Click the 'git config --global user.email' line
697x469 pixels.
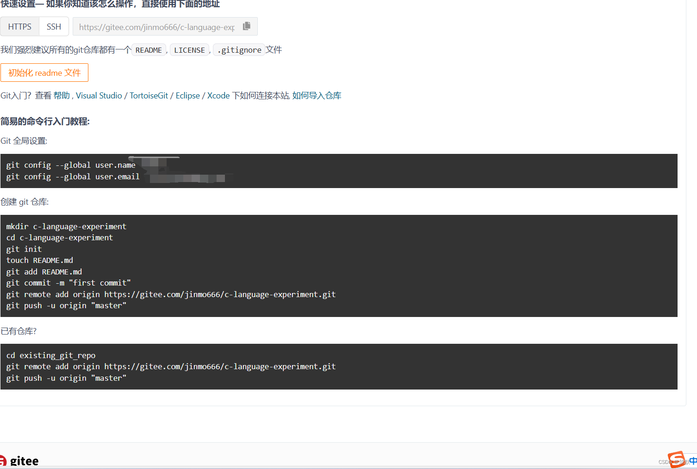(73, 177)
